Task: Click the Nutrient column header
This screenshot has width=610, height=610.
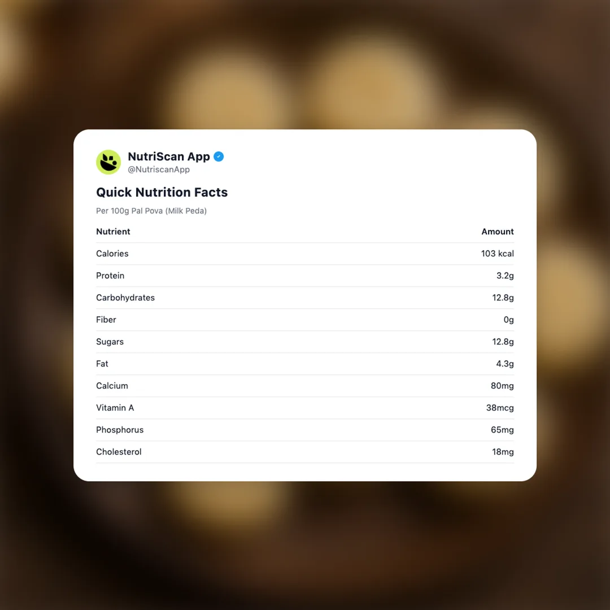Action: coord(113,232)
